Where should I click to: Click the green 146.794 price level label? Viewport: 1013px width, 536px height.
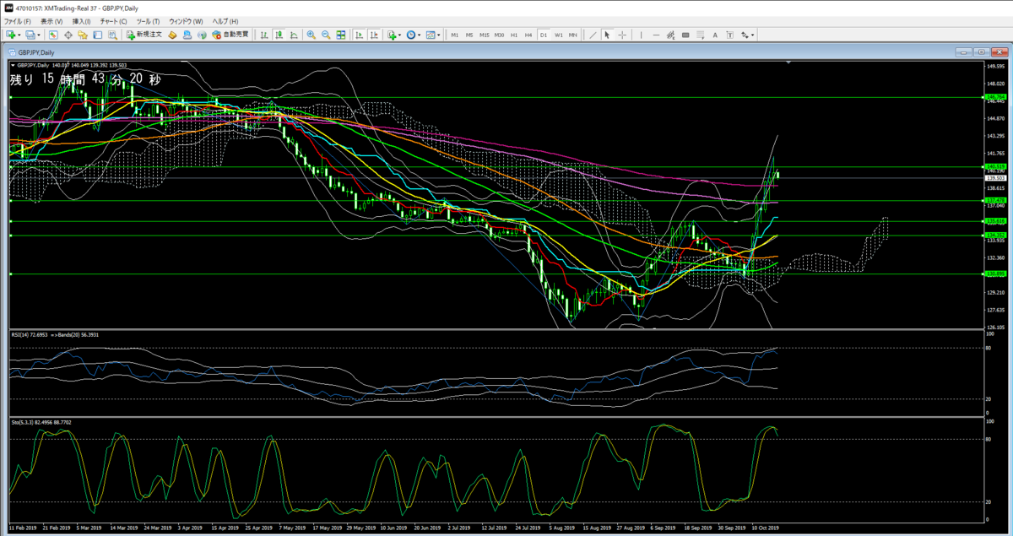[x=994, y=97]
